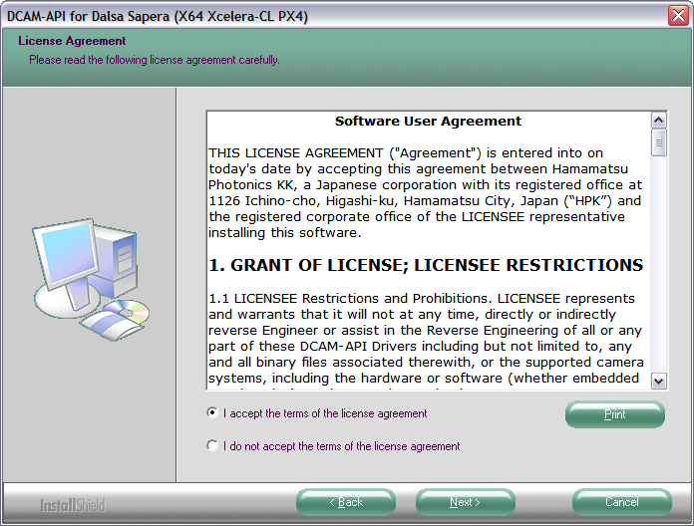Click the section 1.1 LICENSEE Restrictions paragraph
Viewport: 694px width, 526px height.
click(x=426, y=339)
